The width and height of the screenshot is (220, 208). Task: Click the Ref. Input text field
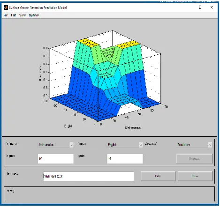coord(89,176)
